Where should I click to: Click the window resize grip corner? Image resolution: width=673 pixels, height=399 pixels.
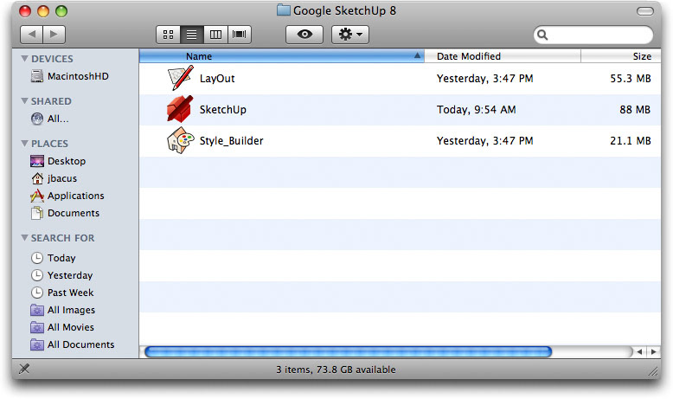[x=653, y=370]
